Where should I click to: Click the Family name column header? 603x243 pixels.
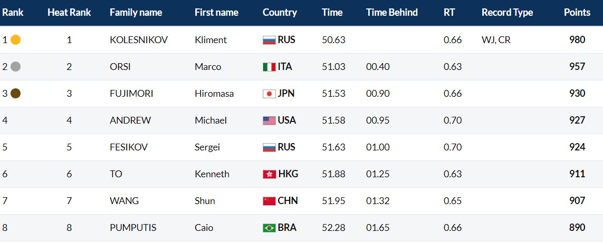[x=136, y=13]
